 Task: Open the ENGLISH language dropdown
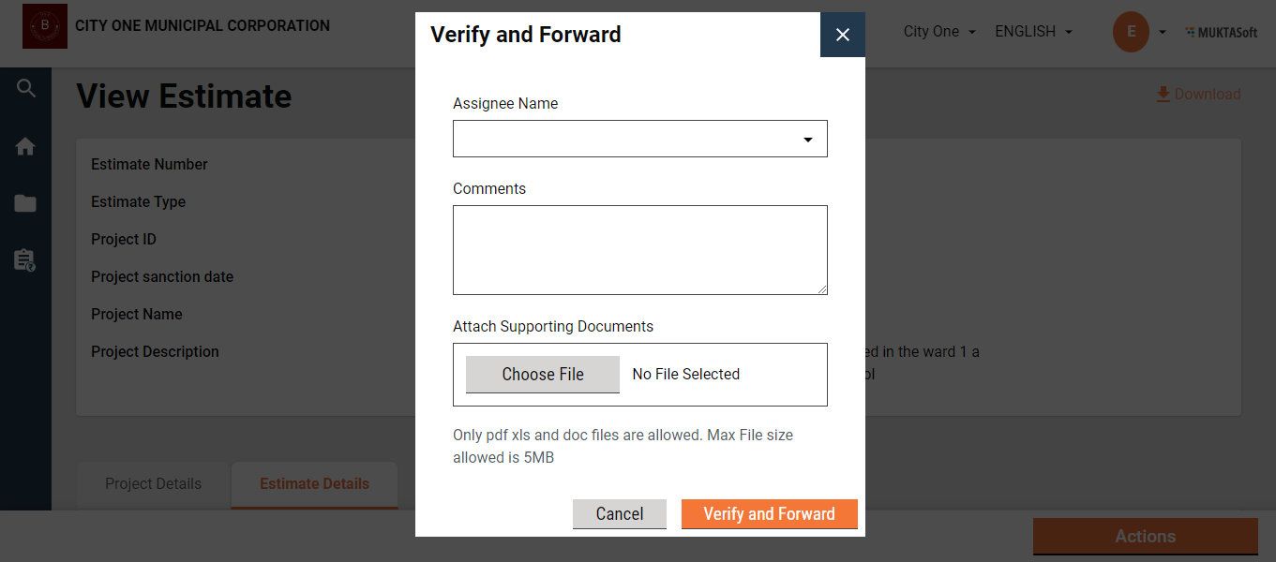pyautogui.click(x=1033, y=32)
